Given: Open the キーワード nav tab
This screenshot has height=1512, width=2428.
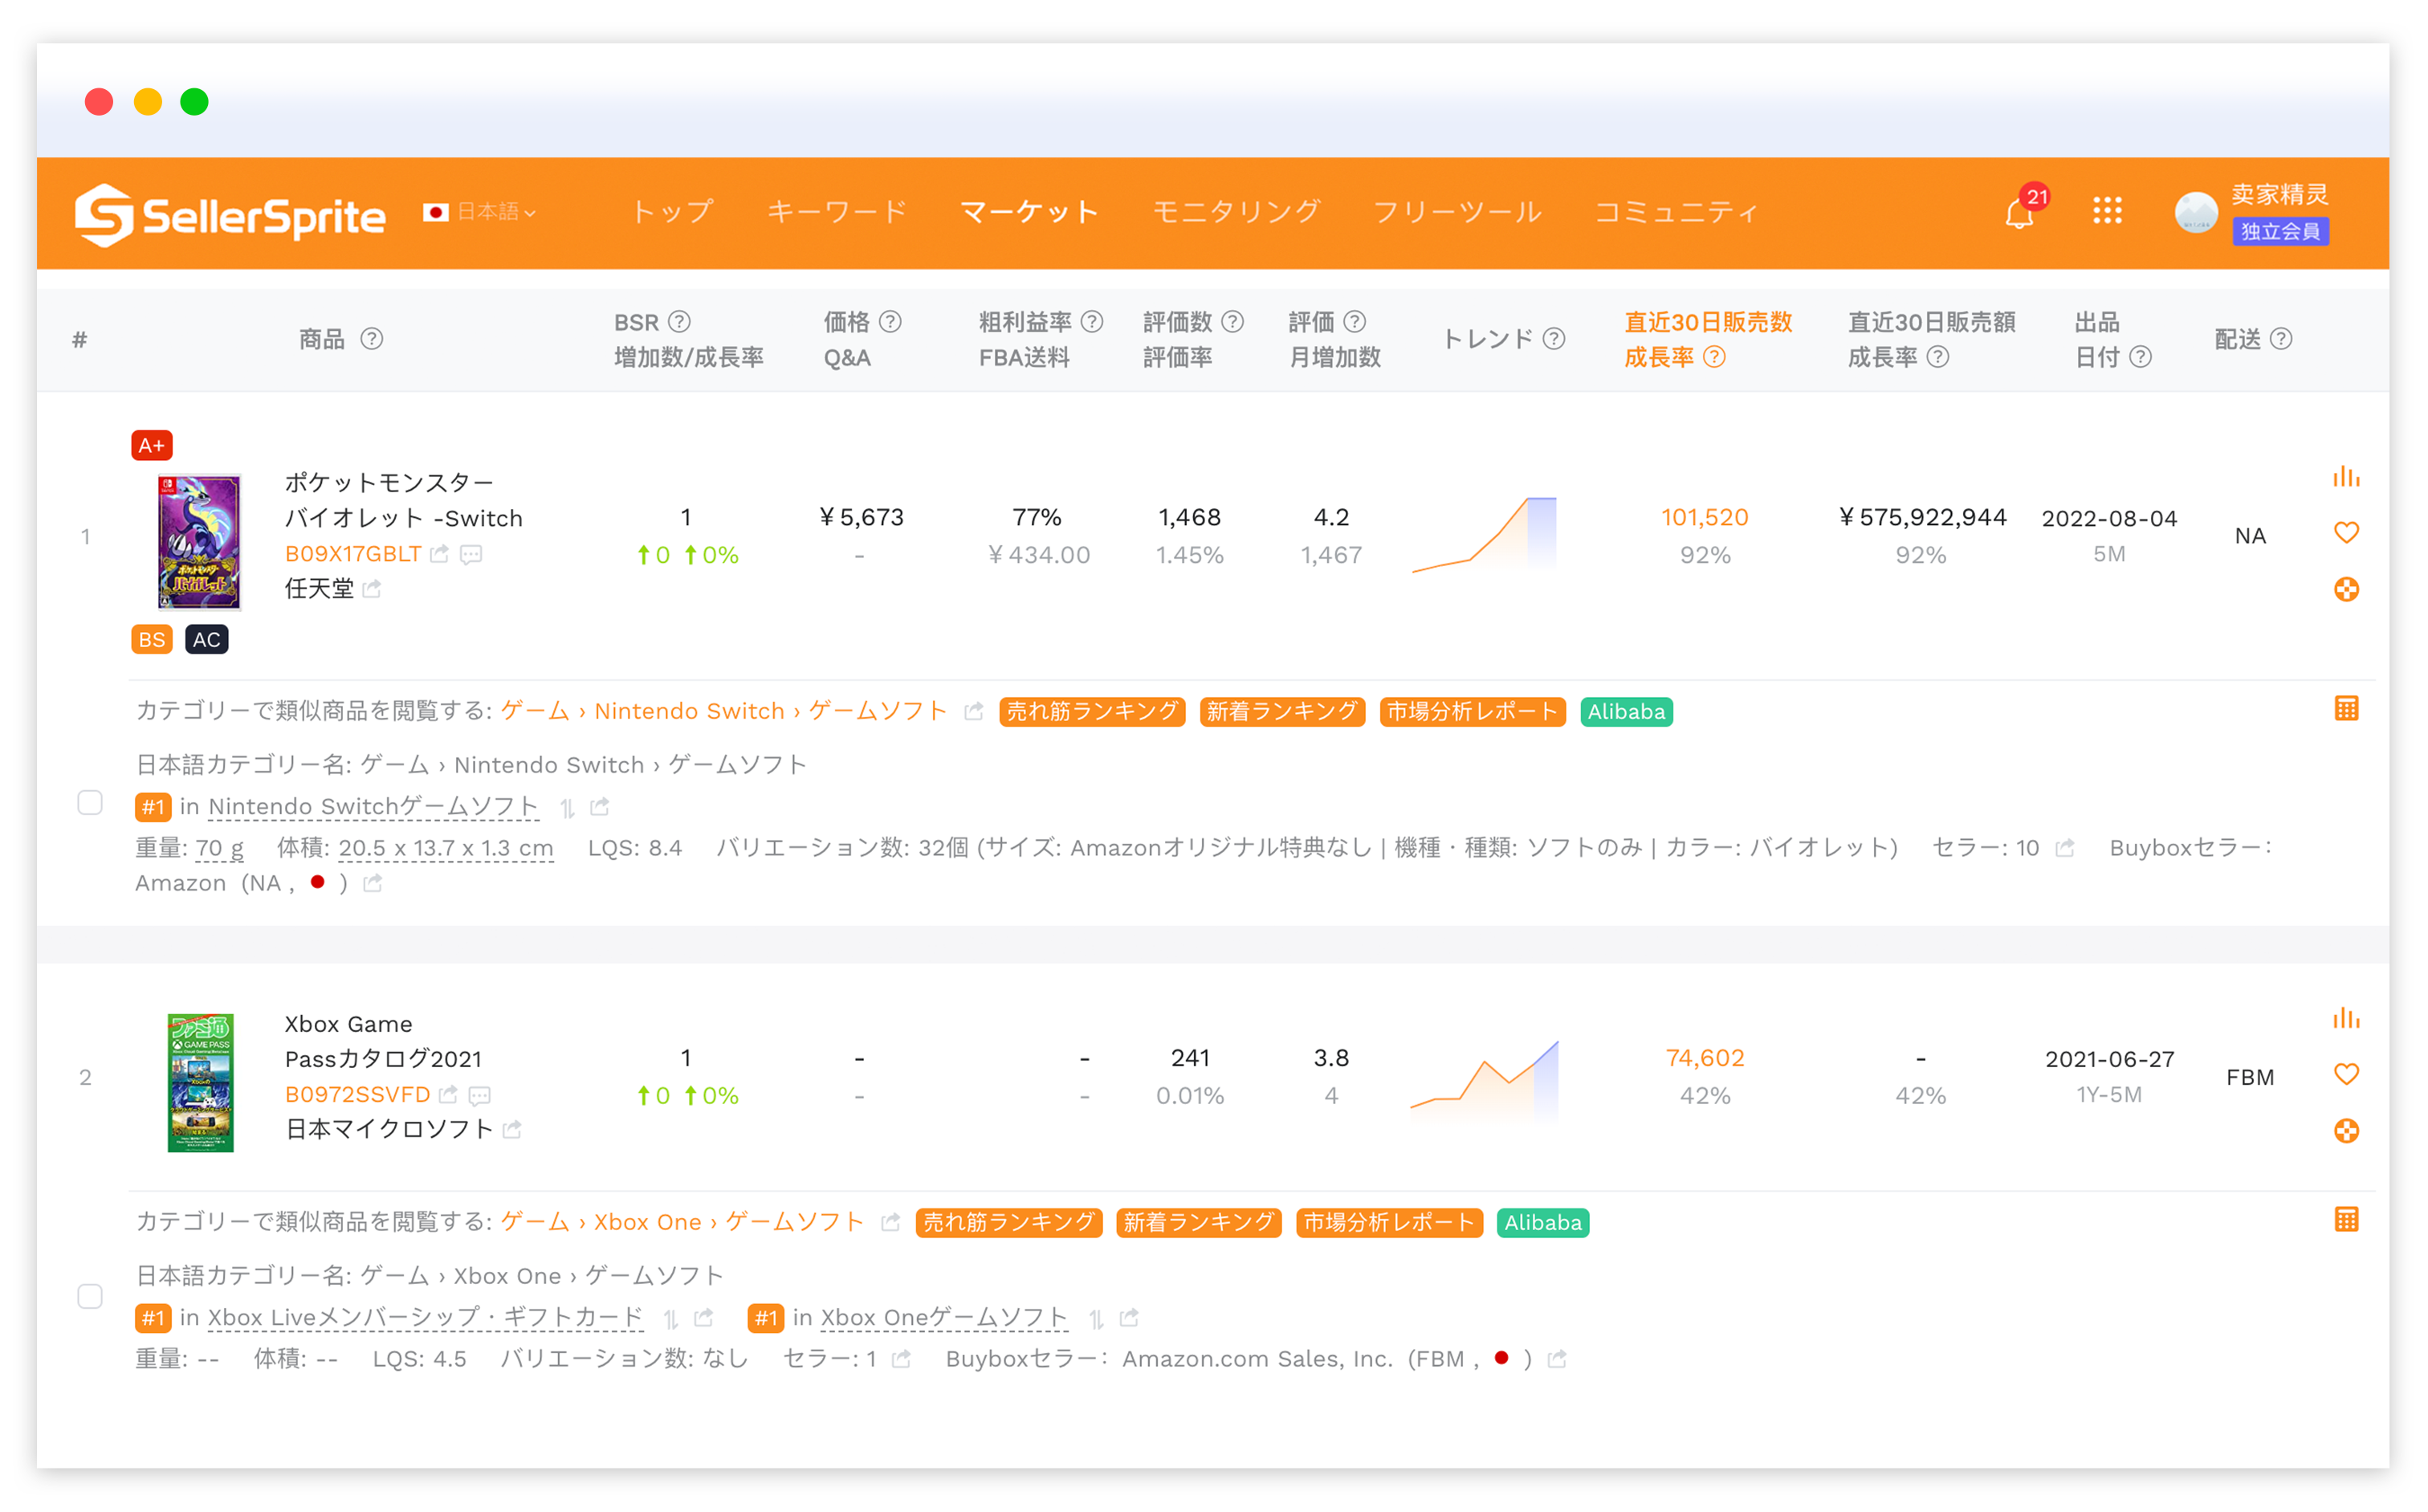Looking at the screenshot, I should 837,212.
